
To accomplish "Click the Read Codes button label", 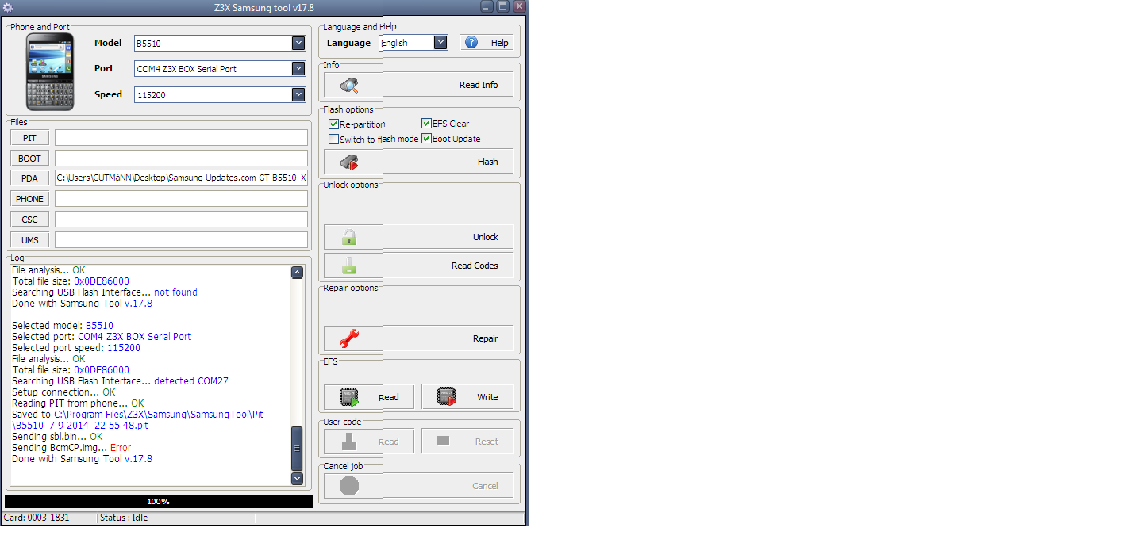I will tap(475, 266).
